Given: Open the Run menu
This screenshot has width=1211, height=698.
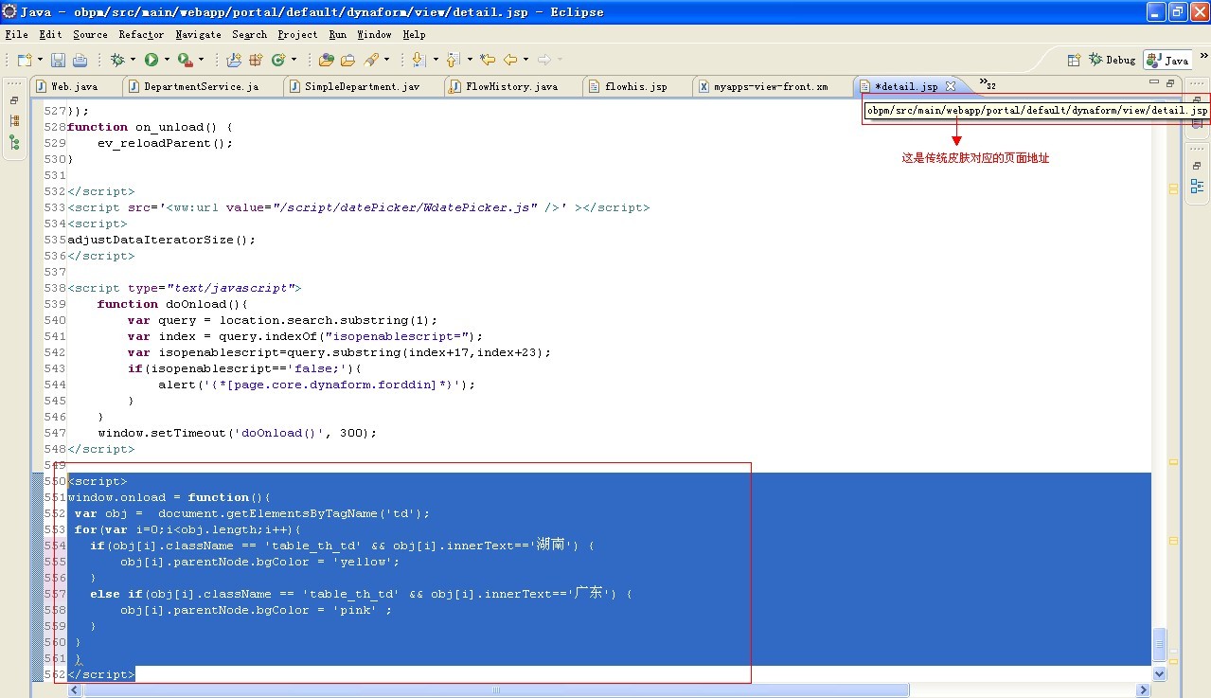Looking at the screenshot, I should (x=338, y=35).
